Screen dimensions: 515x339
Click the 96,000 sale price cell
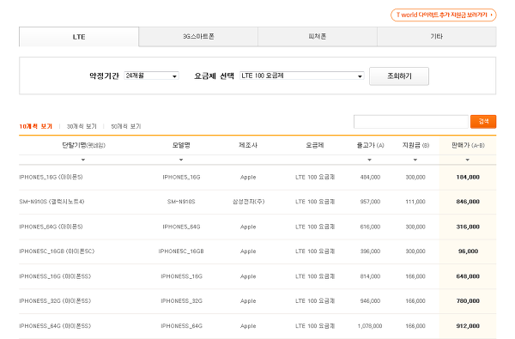pos(468,251)
